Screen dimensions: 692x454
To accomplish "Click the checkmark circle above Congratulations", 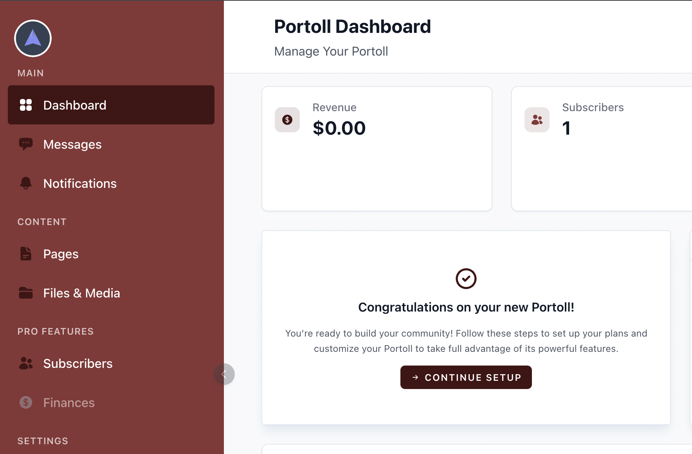I will pyautogui.click(x=466, y=279).
